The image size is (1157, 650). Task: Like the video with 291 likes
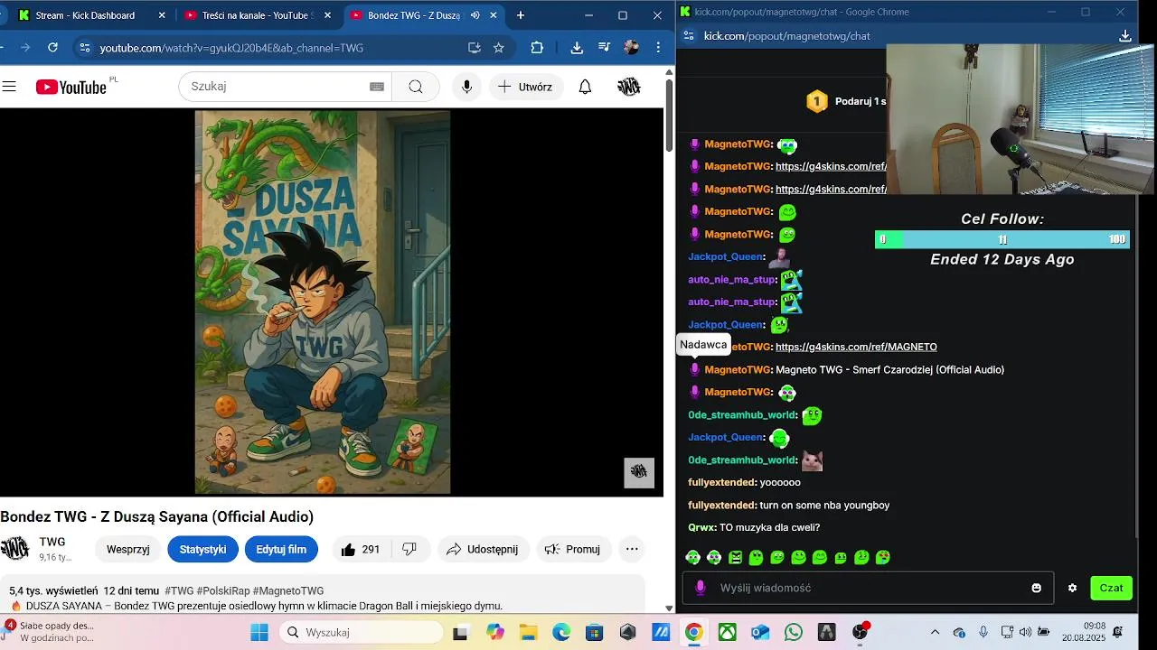360,549
